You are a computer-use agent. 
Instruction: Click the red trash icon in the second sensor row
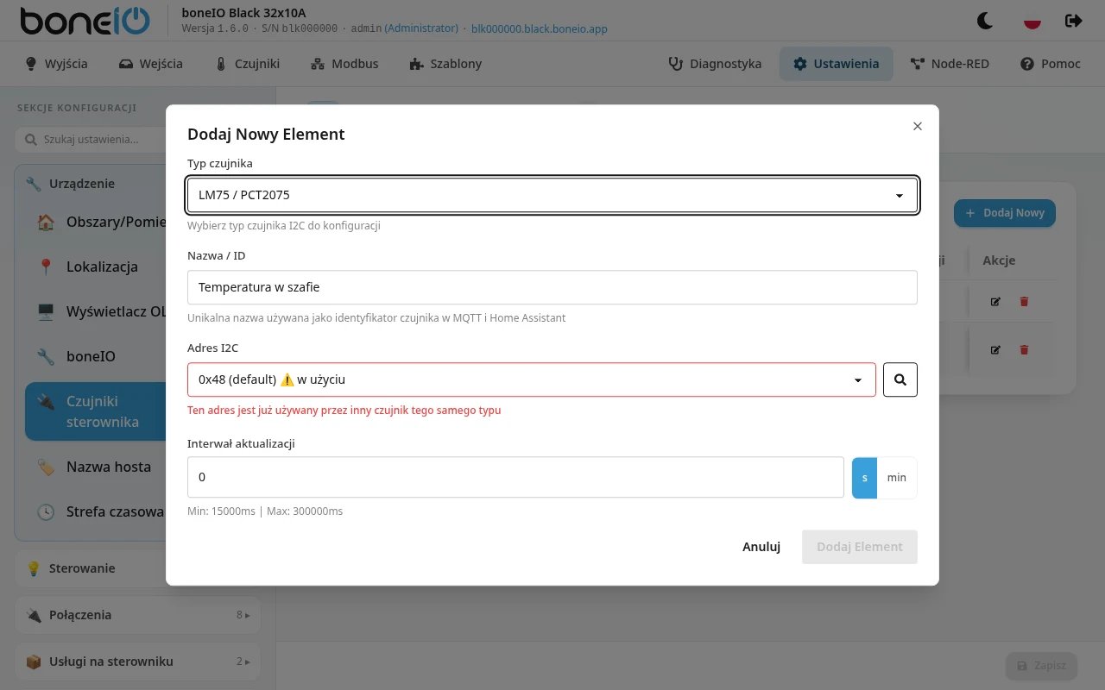pyautogui.click(x=1025, y=349)
